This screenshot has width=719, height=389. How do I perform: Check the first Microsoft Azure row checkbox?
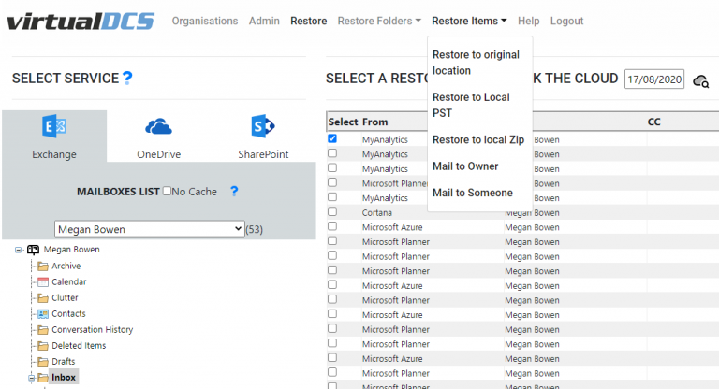point(332,226)
